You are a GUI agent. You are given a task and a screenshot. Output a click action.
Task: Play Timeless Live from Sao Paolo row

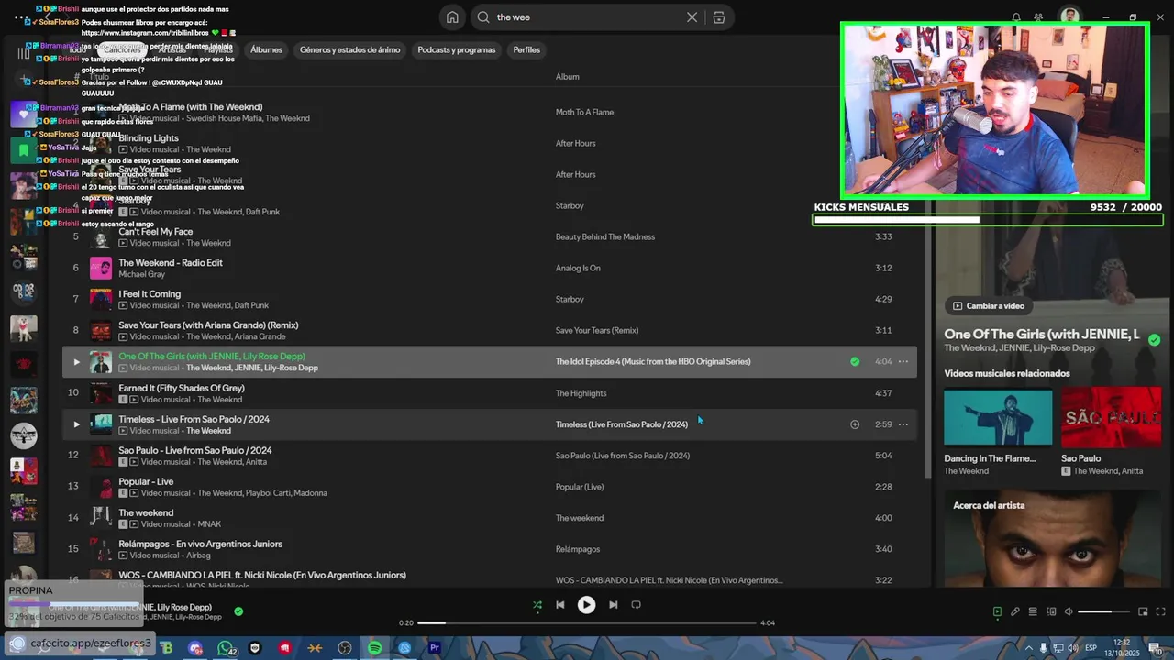click(x=76, y=424)
